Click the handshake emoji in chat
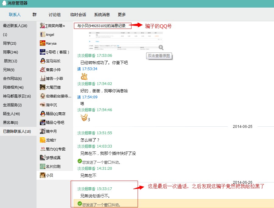 coord(84,118)
